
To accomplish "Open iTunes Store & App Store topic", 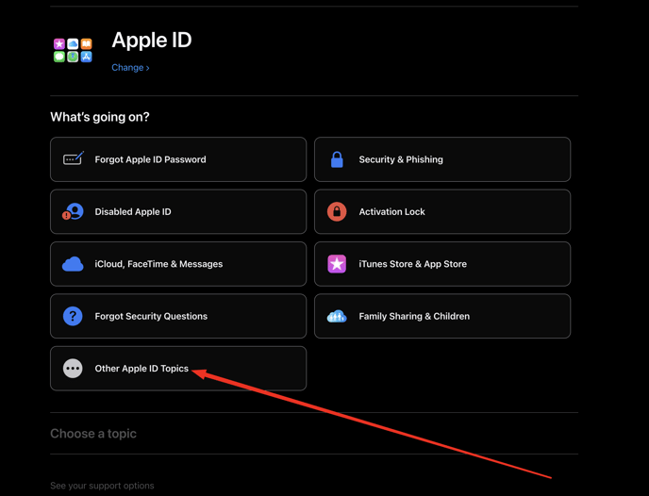I will point(442,264).
